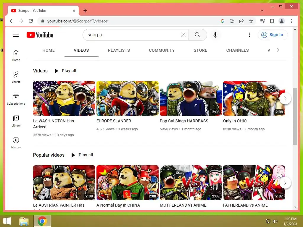Expand Chrome tab search chevron
The image size is (303, 227).
click(x=262, y=11)
